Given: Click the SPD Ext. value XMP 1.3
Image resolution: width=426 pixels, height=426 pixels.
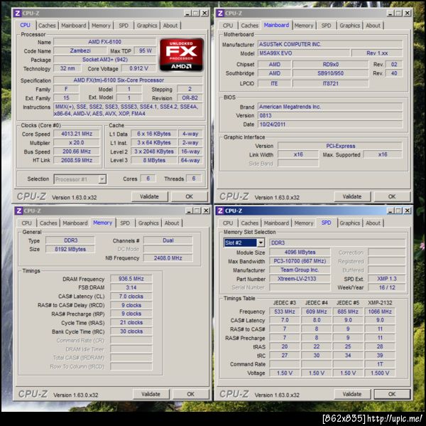Looking at the screenshot, I should [x=387, y=279].
